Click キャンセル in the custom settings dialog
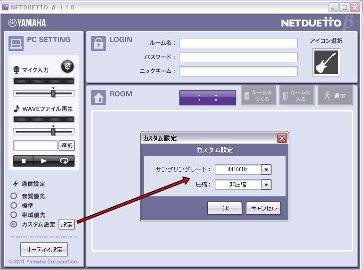 tap(263, 208)
